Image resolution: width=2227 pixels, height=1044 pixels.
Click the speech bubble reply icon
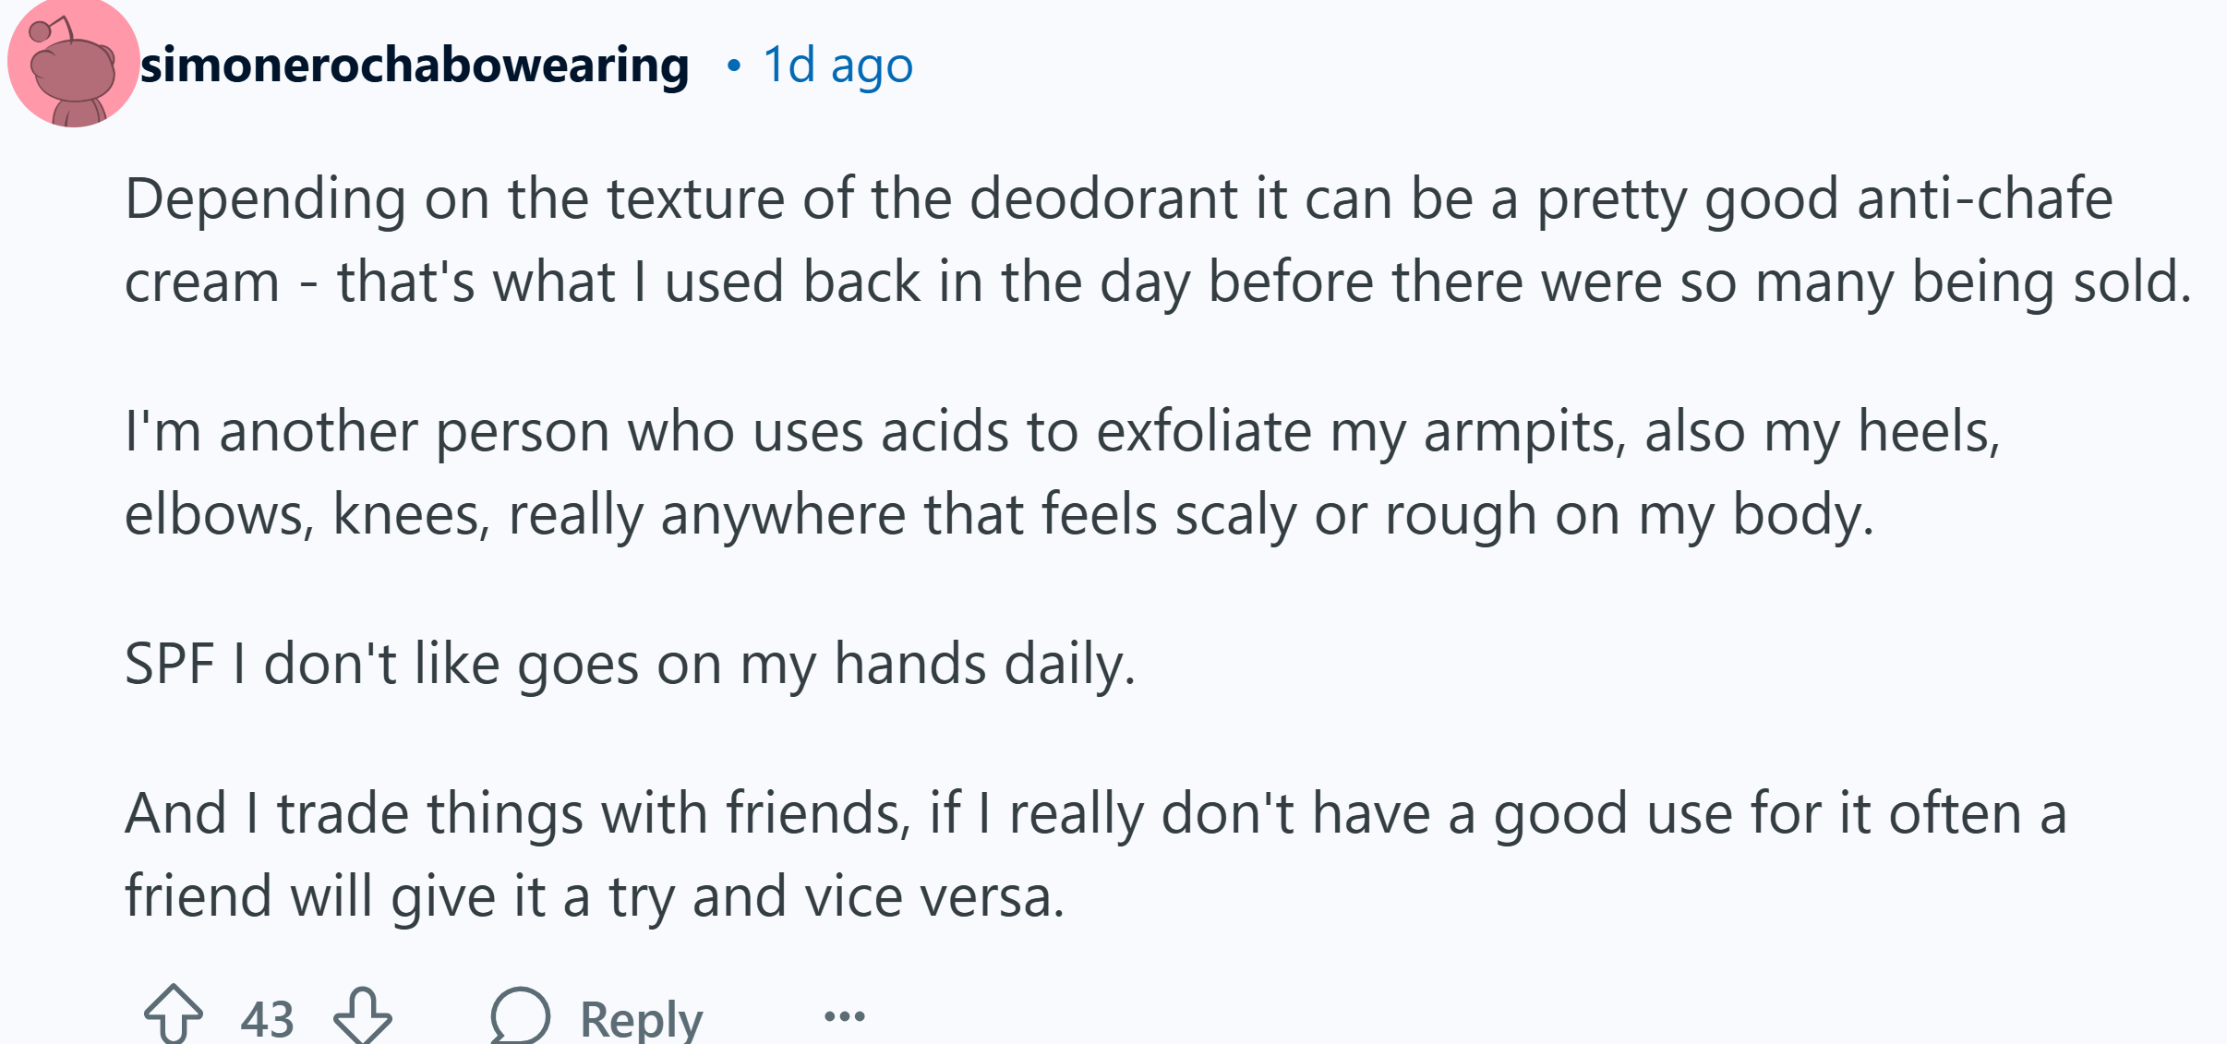tap(520, 1015)
